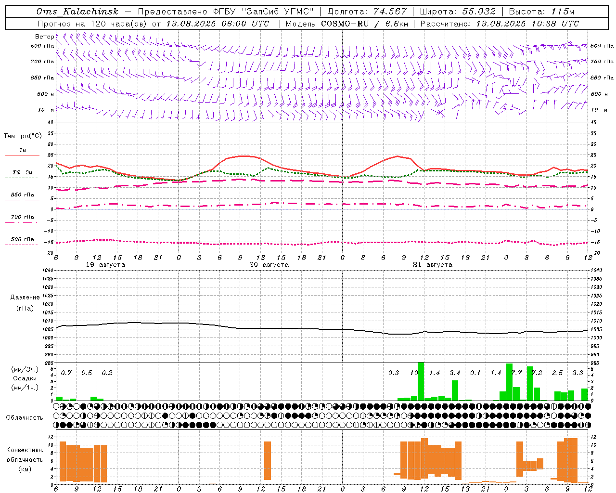The width and height of the screenshot is (616, 493).
Task: Click the Облачность cloud cover label
Action: tap(25, 417)
